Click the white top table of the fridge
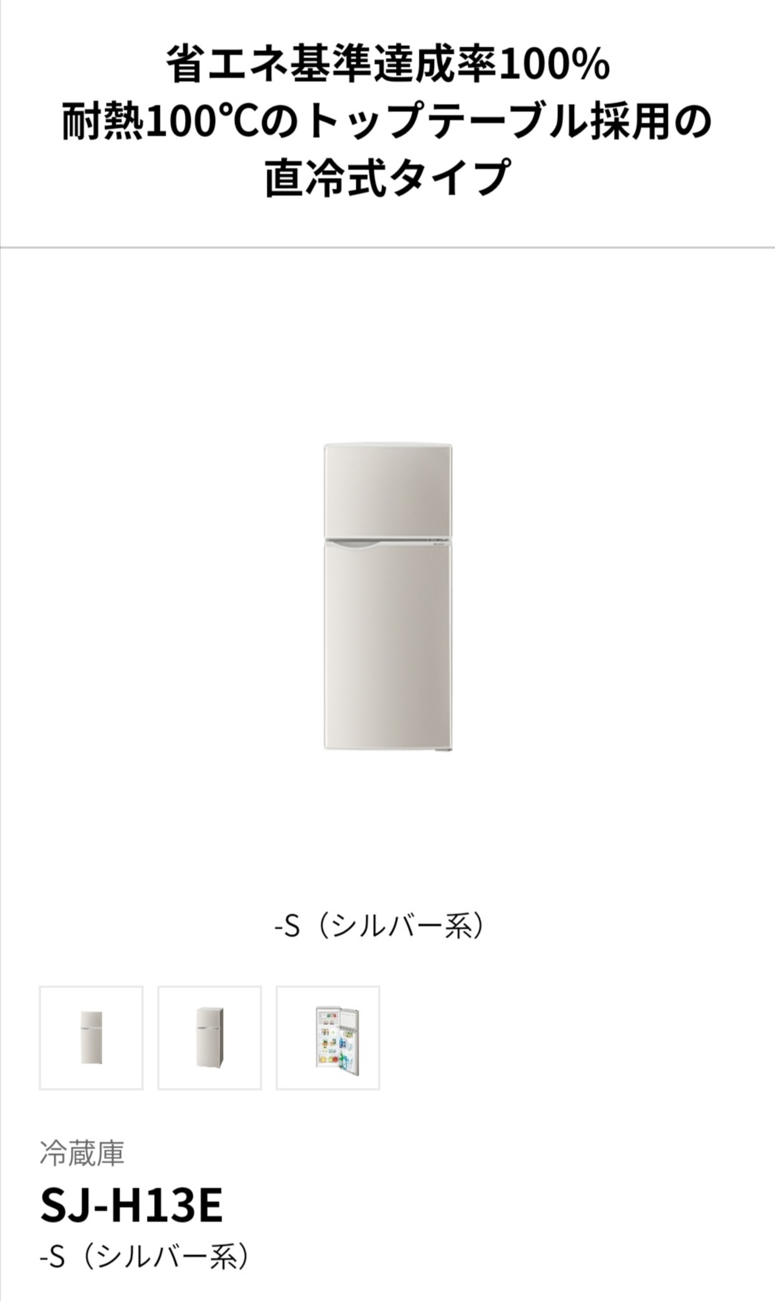 388,446
